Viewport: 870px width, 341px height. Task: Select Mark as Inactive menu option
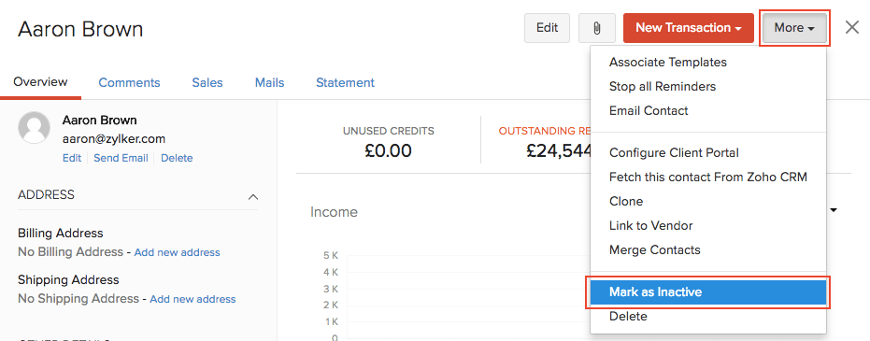708,292
